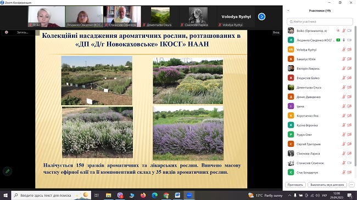Click Boiko's avatar in participants list
Image resolution: width=357 pixels, height=200 pixels.
point(291,31)
